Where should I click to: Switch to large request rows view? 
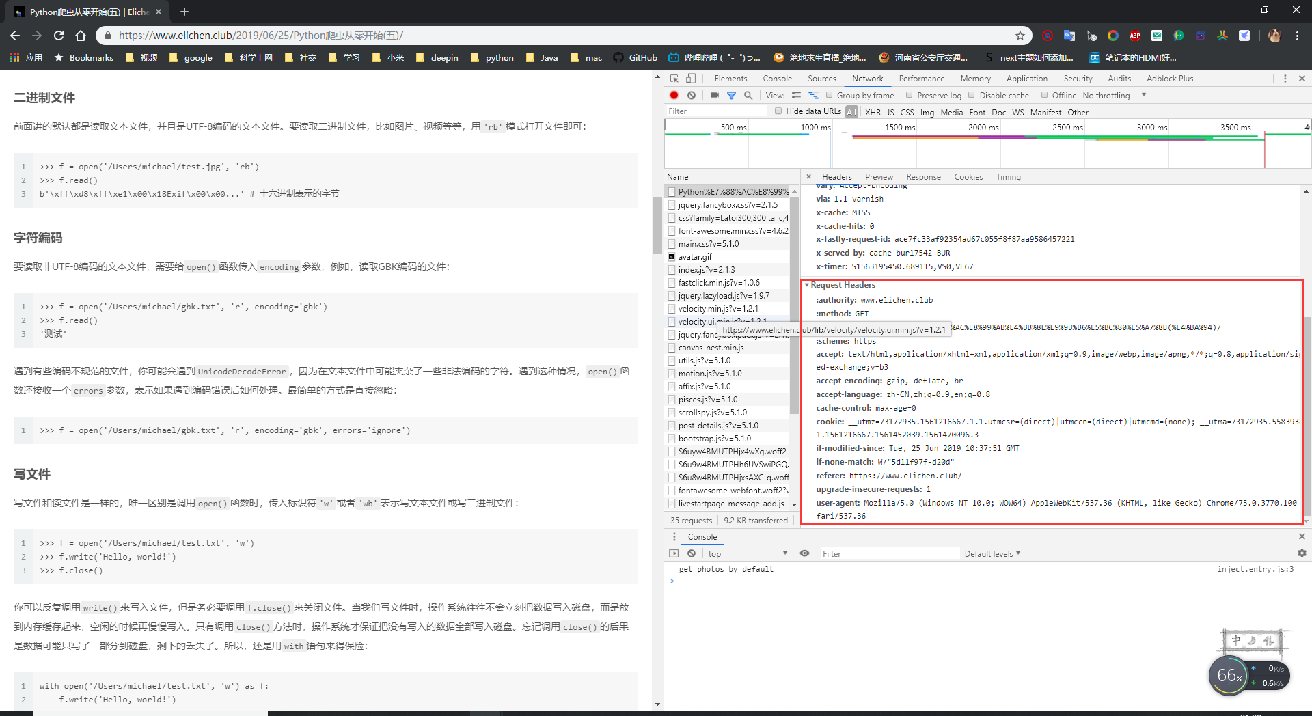[796, 96]
